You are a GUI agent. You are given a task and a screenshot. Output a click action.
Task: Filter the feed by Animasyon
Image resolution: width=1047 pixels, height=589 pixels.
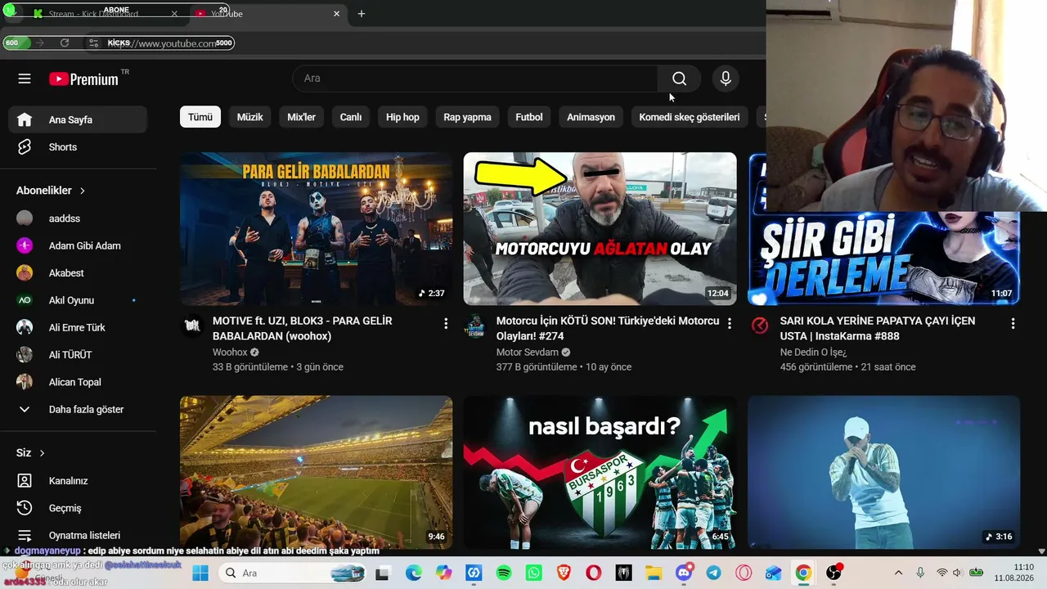[591, 117]
